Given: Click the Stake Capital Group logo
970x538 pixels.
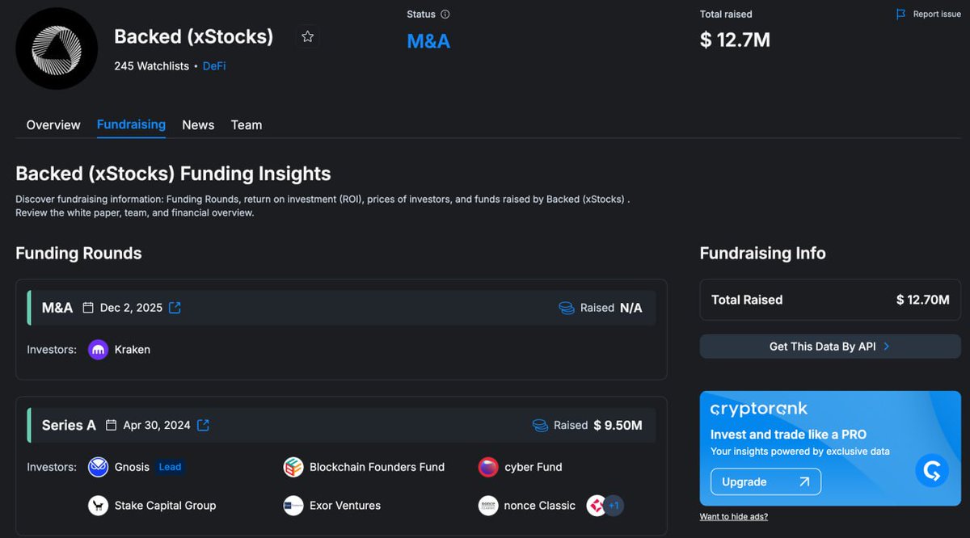Looking at the screenshot, I should click(99, 506).
